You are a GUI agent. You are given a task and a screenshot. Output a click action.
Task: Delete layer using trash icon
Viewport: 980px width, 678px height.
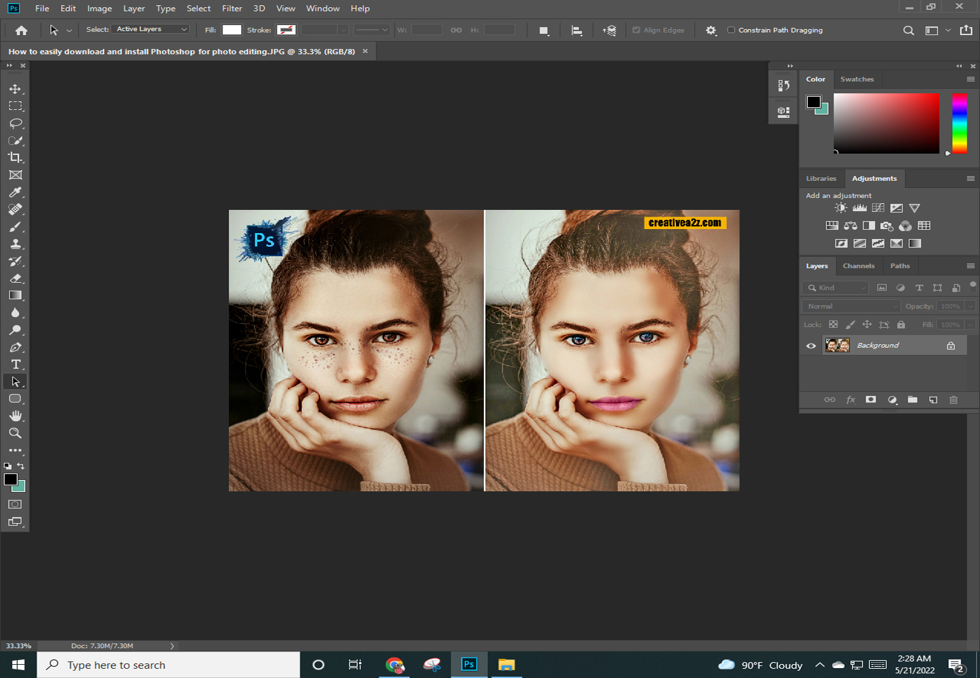pos(954,400)
